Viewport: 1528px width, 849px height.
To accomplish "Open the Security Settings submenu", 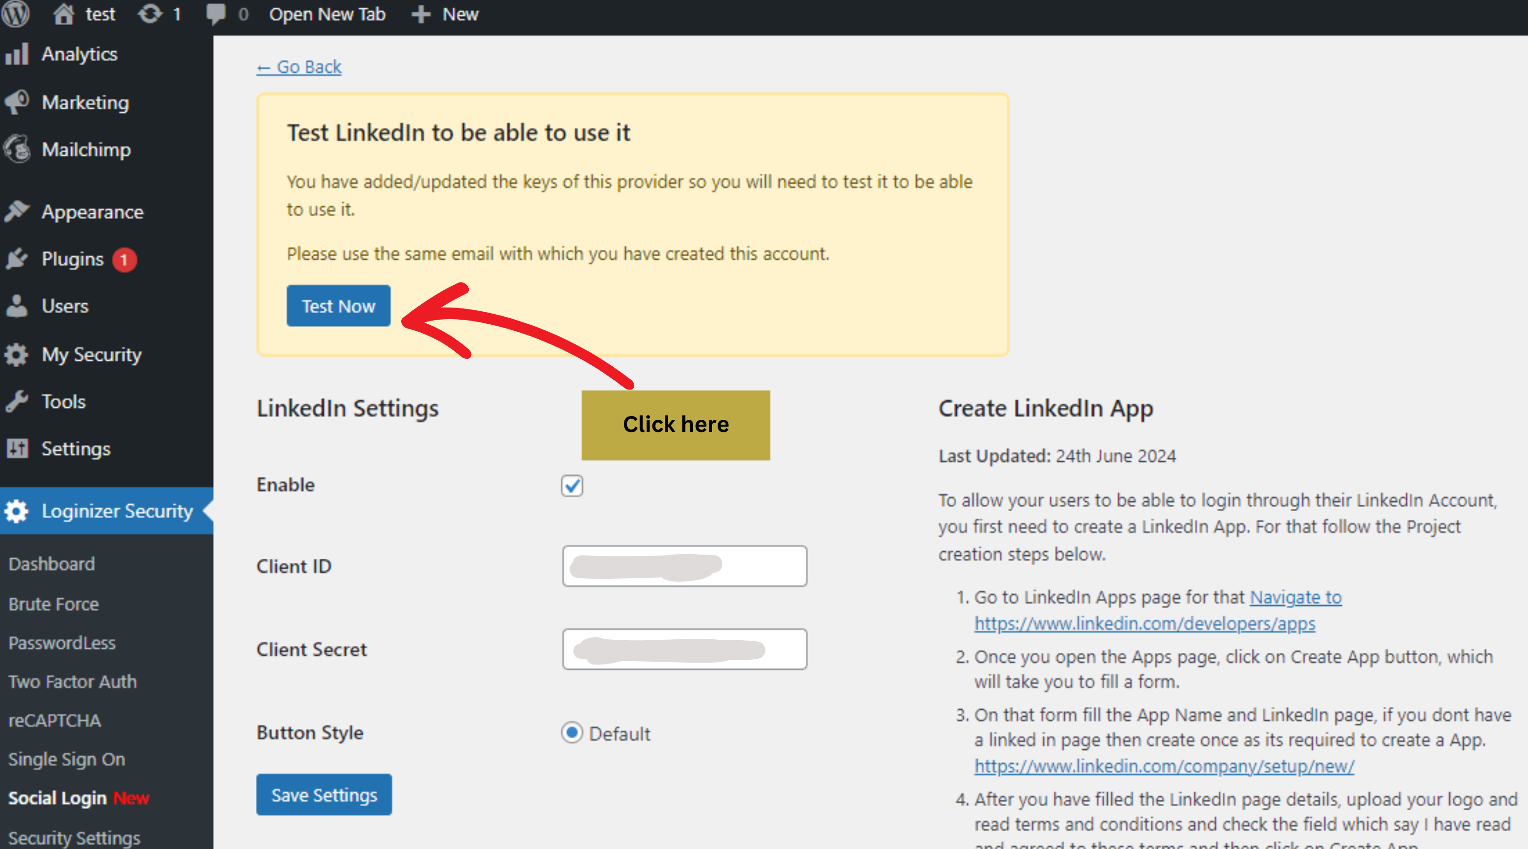I will point(74,837).
